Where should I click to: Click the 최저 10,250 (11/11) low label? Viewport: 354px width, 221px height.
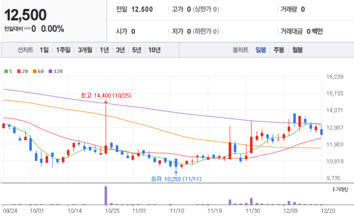point(176,179)
